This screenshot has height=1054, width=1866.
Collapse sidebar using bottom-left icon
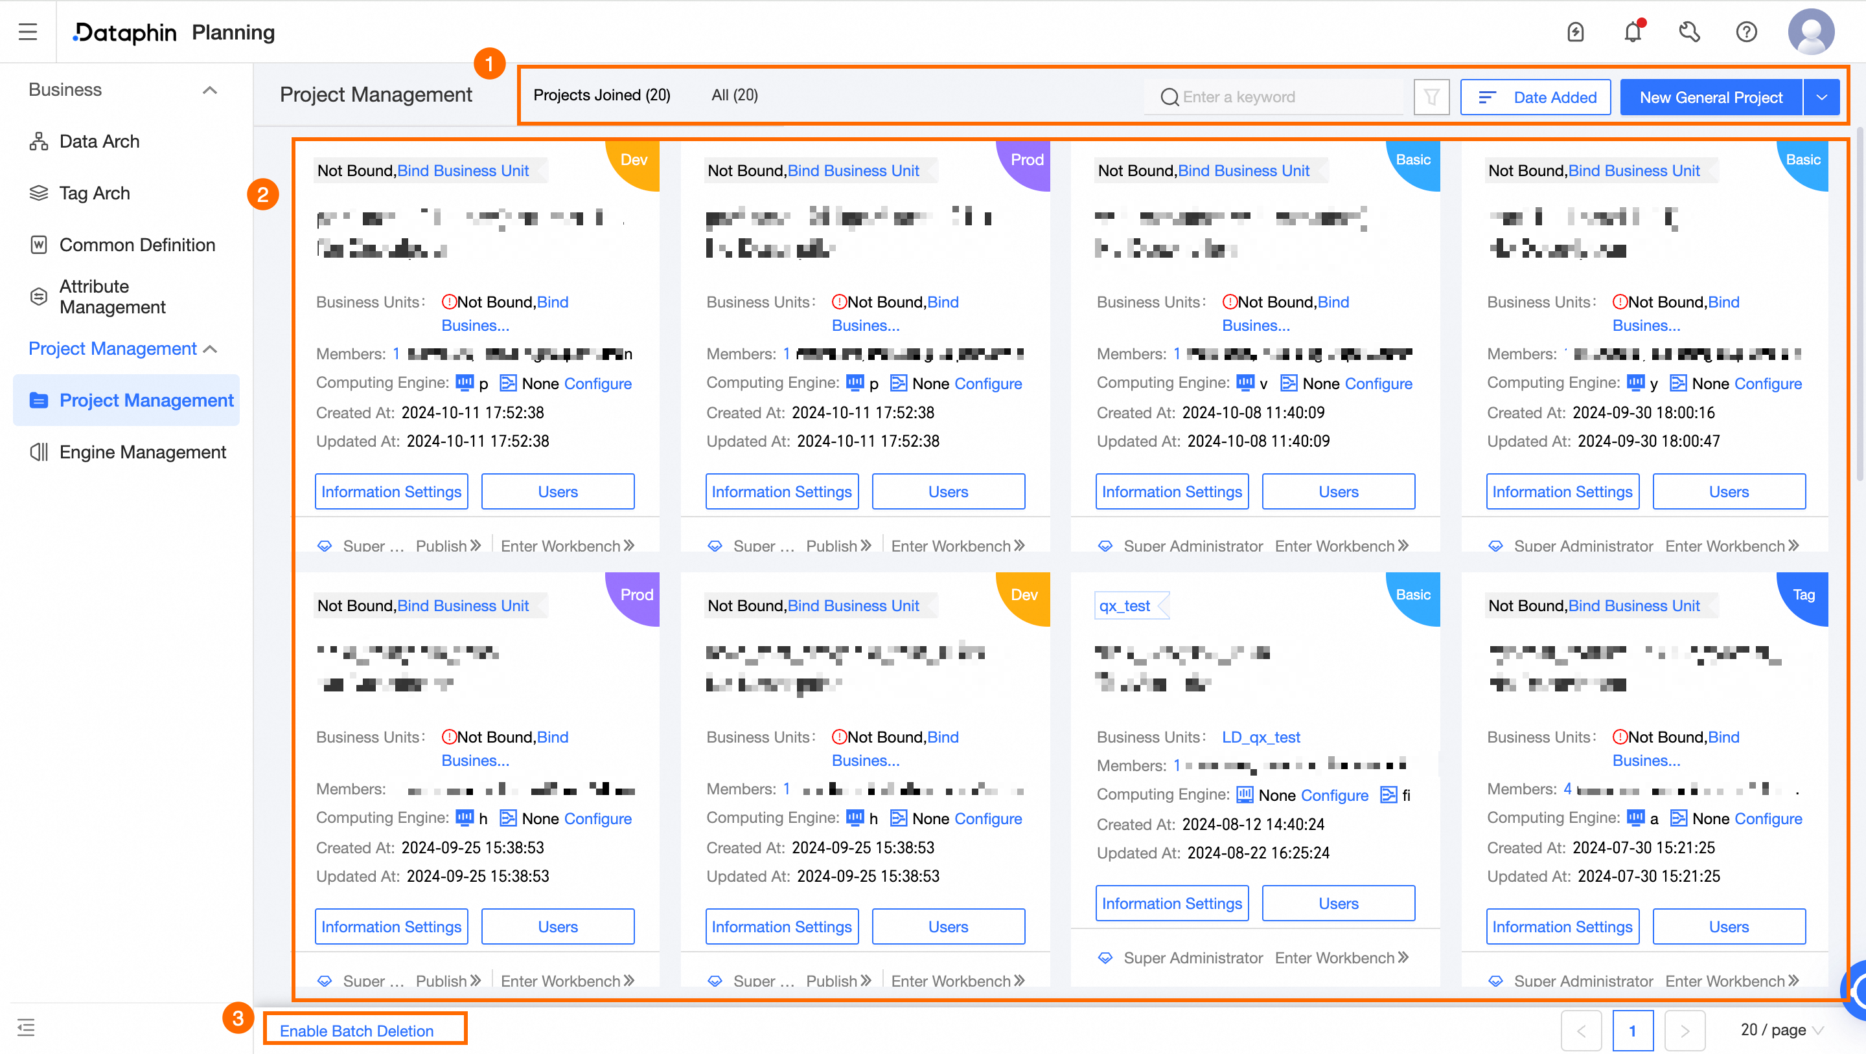pos(26,1027)
